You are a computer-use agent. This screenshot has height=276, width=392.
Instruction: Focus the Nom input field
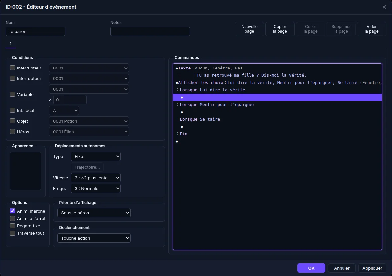(36, 31)
